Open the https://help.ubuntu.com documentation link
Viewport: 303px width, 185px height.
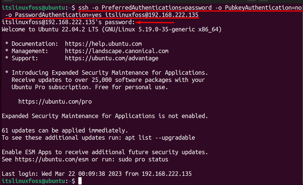click(x=103, y=44)
